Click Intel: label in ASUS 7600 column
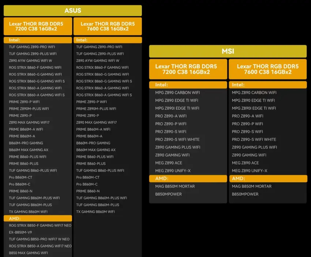The width and height of the screenshot is (311, 257). point(82,40)
